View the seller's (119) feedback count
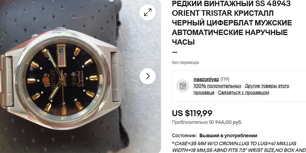The height and width of the screenshot is (153, 306). click(225, 79)
